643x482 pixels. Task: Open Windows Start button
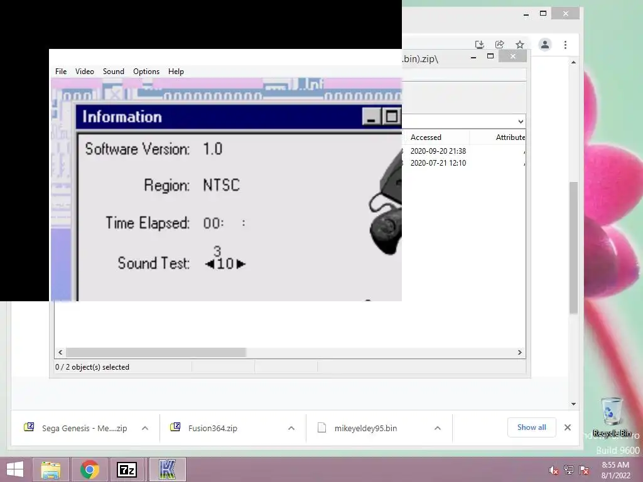point(15,469)
